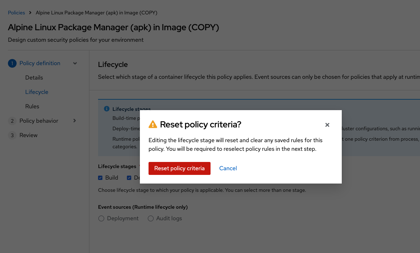Click the 'Reset policy criteria?' dialog title

coord(200,125)
